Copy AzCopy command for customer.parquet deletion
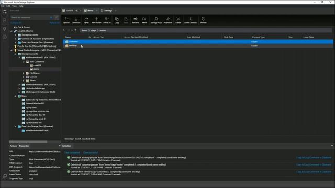This screenshot has width=335, height=188. [x=314, y=165]
